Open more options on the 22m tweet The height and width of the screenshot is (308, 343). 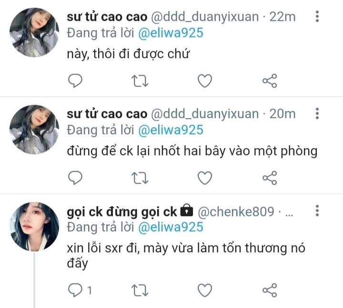tap(317, 16)
